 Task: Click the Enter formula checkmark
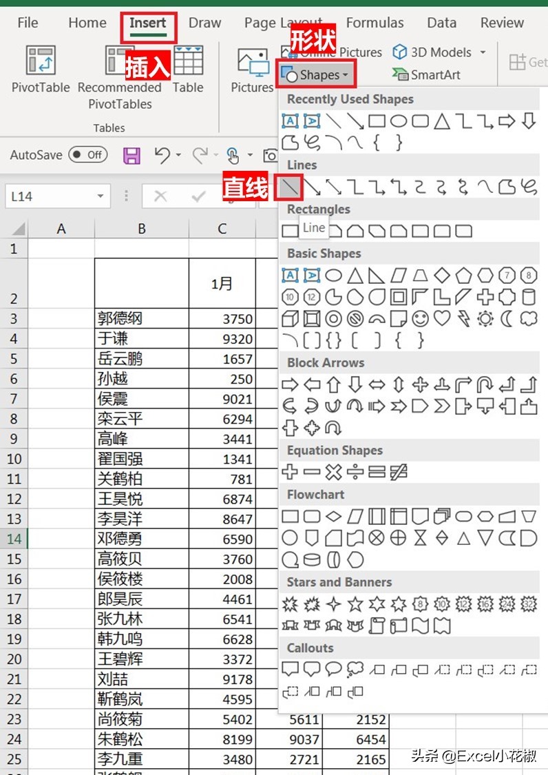[198, 196]
